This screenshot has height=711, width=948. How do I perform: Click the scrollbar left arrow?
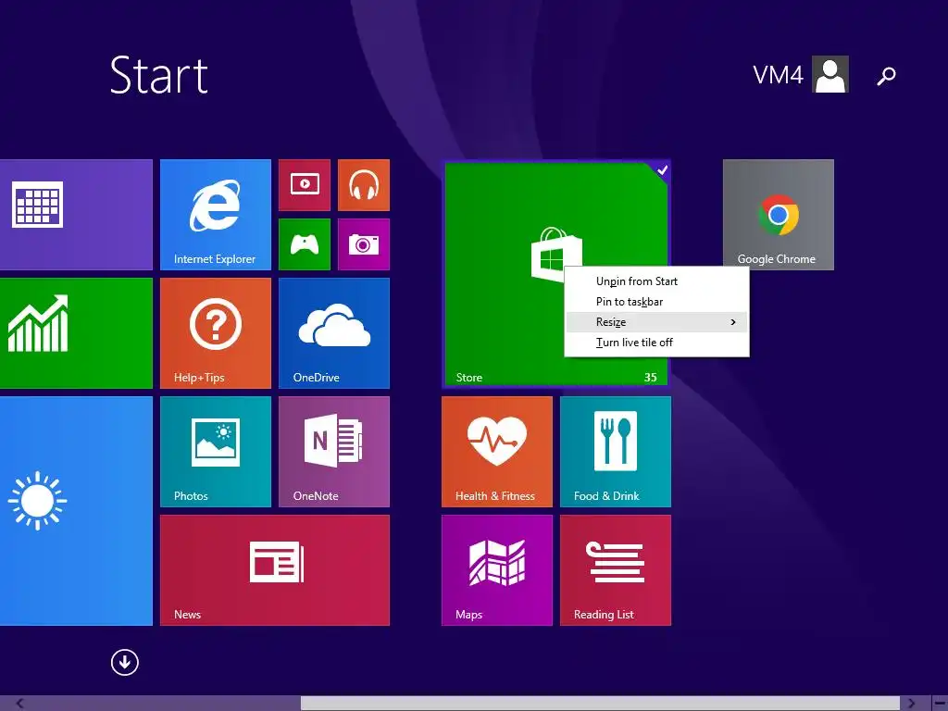pyautogui.click(x=20, y=704)
